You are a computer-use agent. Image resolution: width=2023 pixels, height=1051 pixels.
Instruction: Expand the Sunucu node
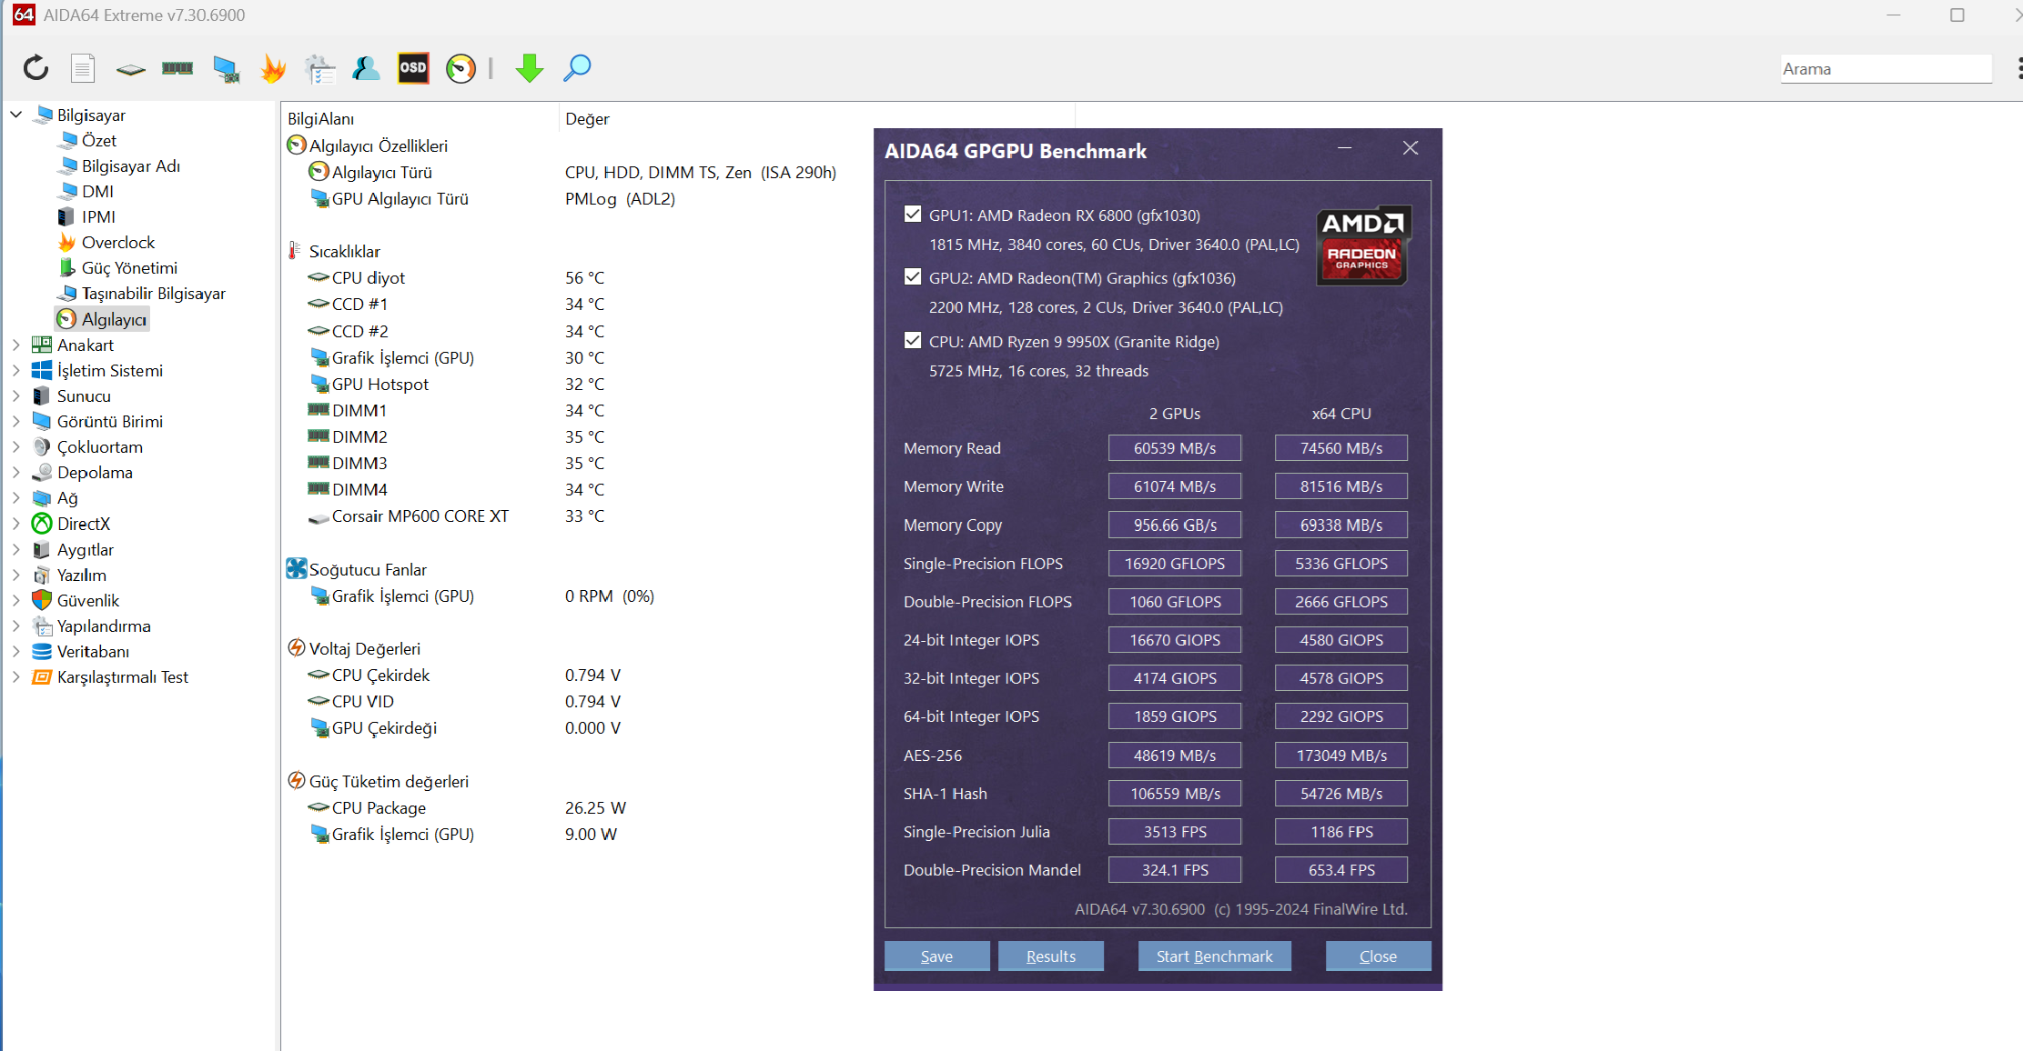point(15,395)
